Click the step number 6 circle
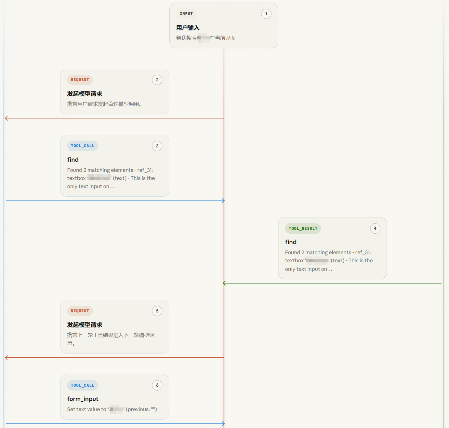The width and height of the screenshot is (449, 428). click(157, 385)
